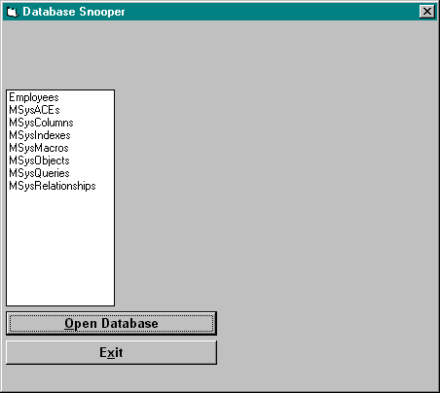
Task: Click the empty title bar space beside the X
Action: 272,12
